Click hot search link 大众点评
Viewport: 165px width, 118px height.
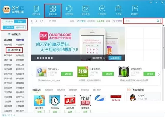tap(100, 21)
